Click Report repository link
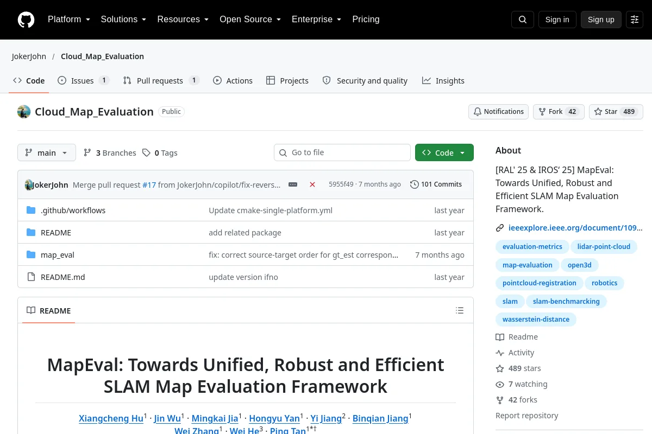652x434 pixels. point(527,416)
